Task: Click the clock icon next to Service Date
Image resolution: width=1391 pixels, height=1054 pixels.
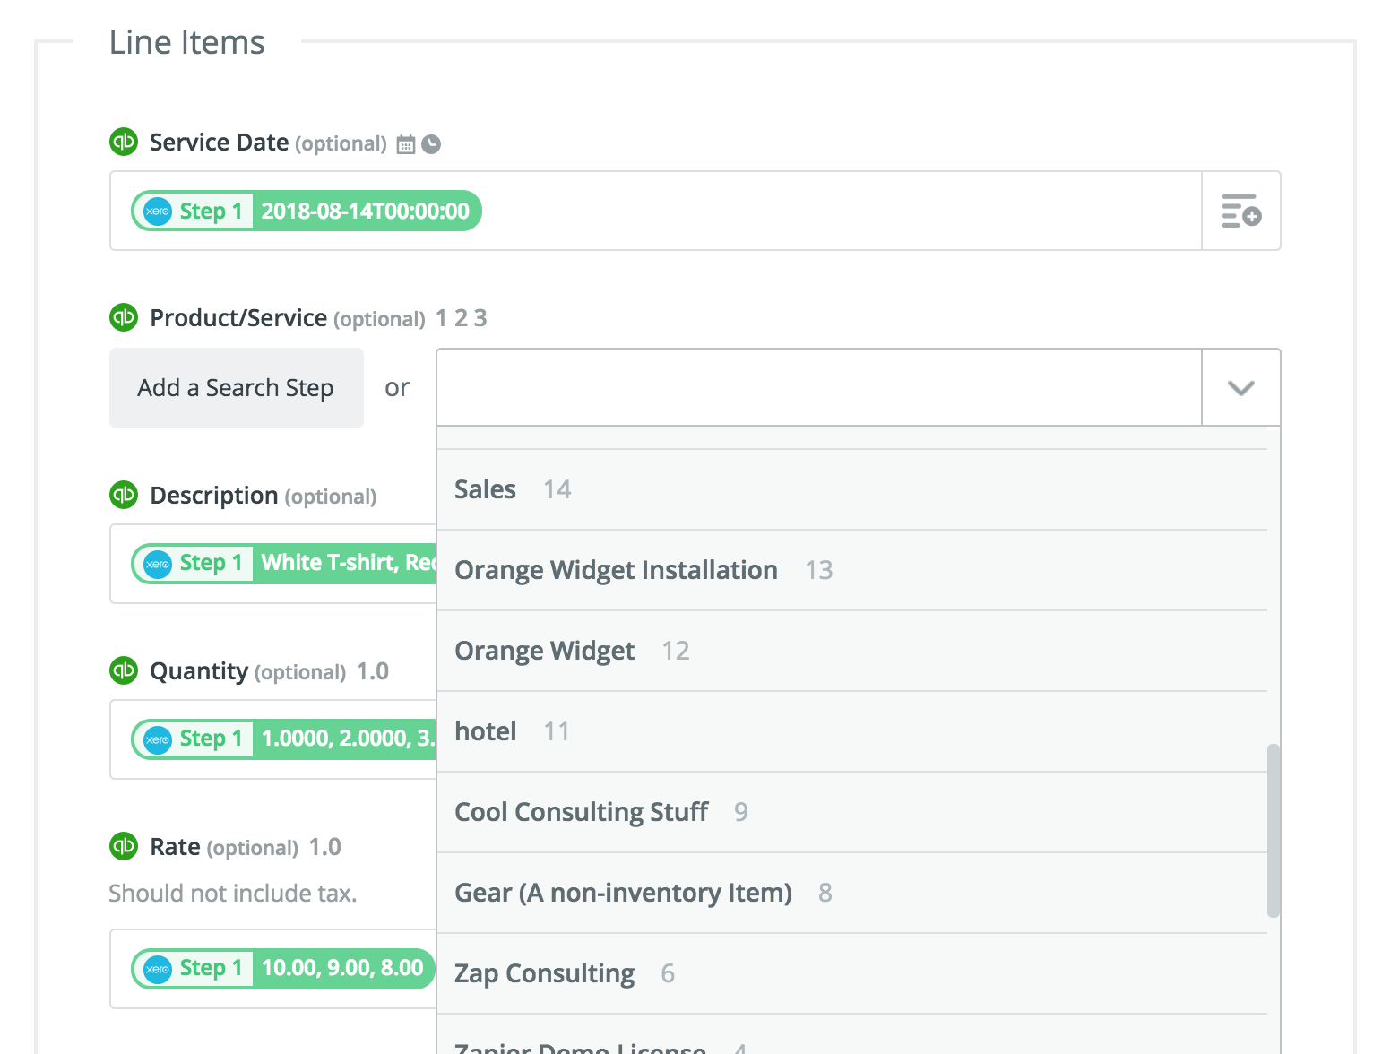Action: [x=431, y=144]
